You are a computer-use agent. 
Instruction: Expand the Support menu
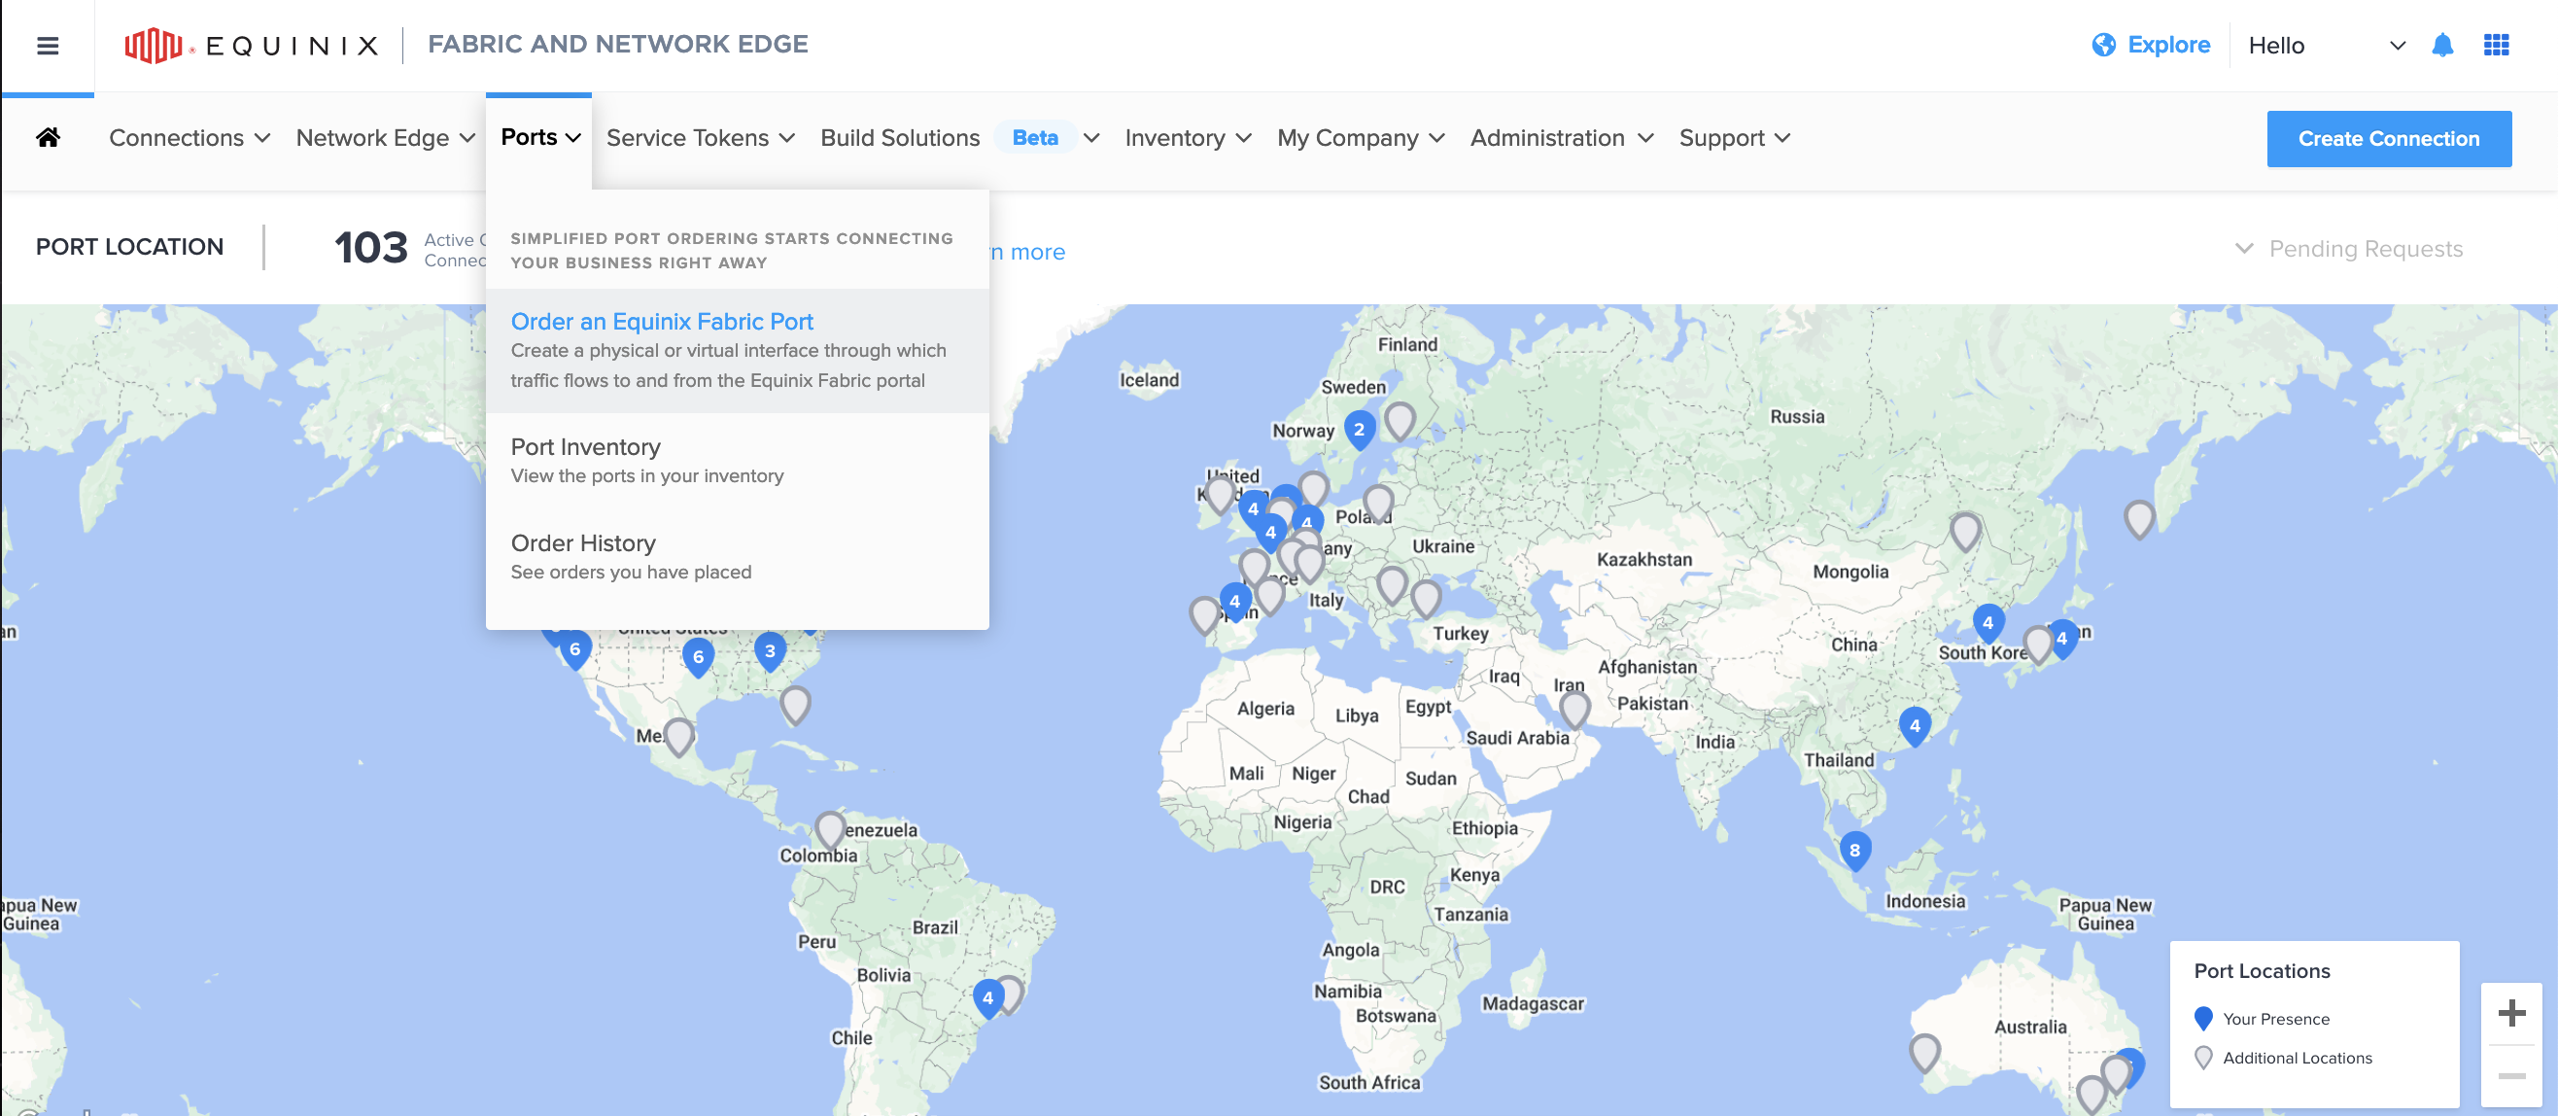[1734, 138]
